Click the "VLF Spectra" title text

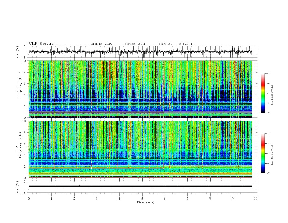(41, 44)
